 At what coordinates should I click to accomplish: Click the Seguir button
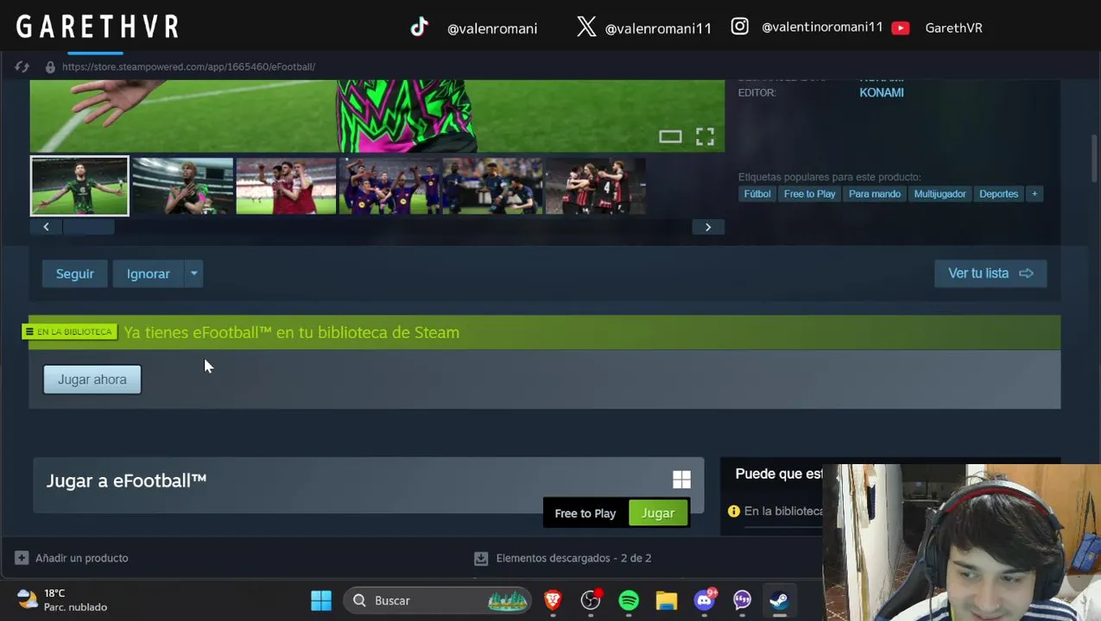tap(75, 273)
